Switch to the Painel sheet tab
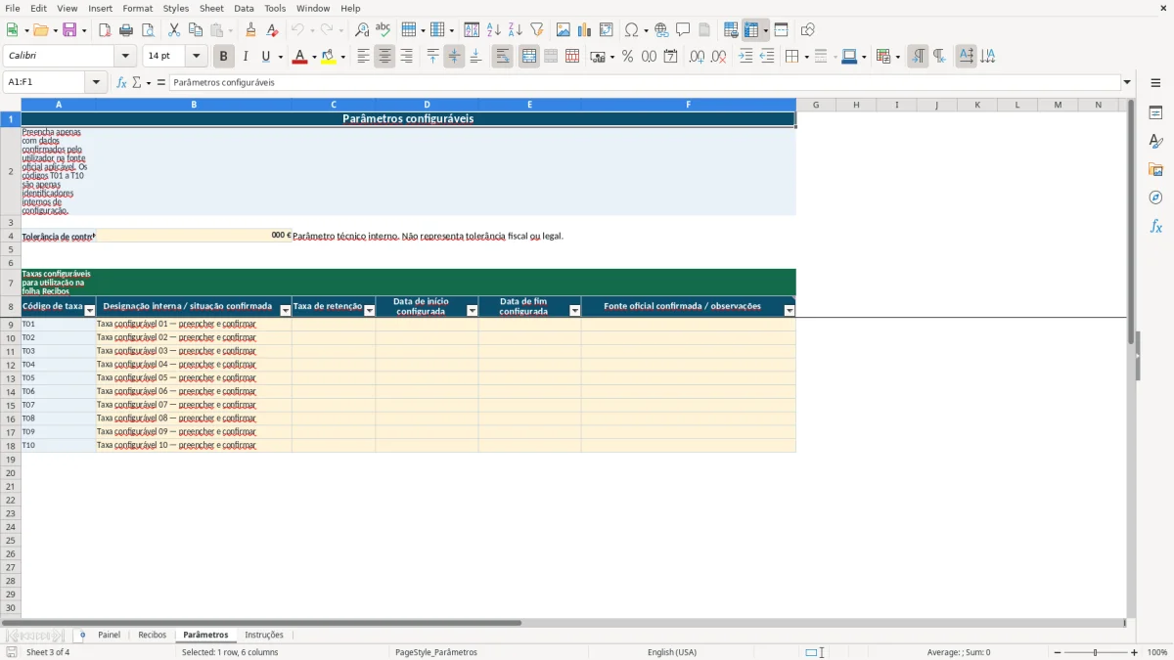 click(x=110, y=635)
